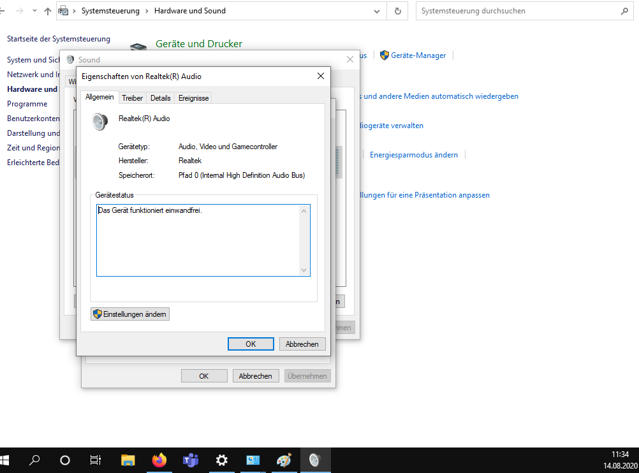This screenshot has height=473, width=639.
Task: Launch Firefox from the taskbar
Action: click(x=159, y=460)
